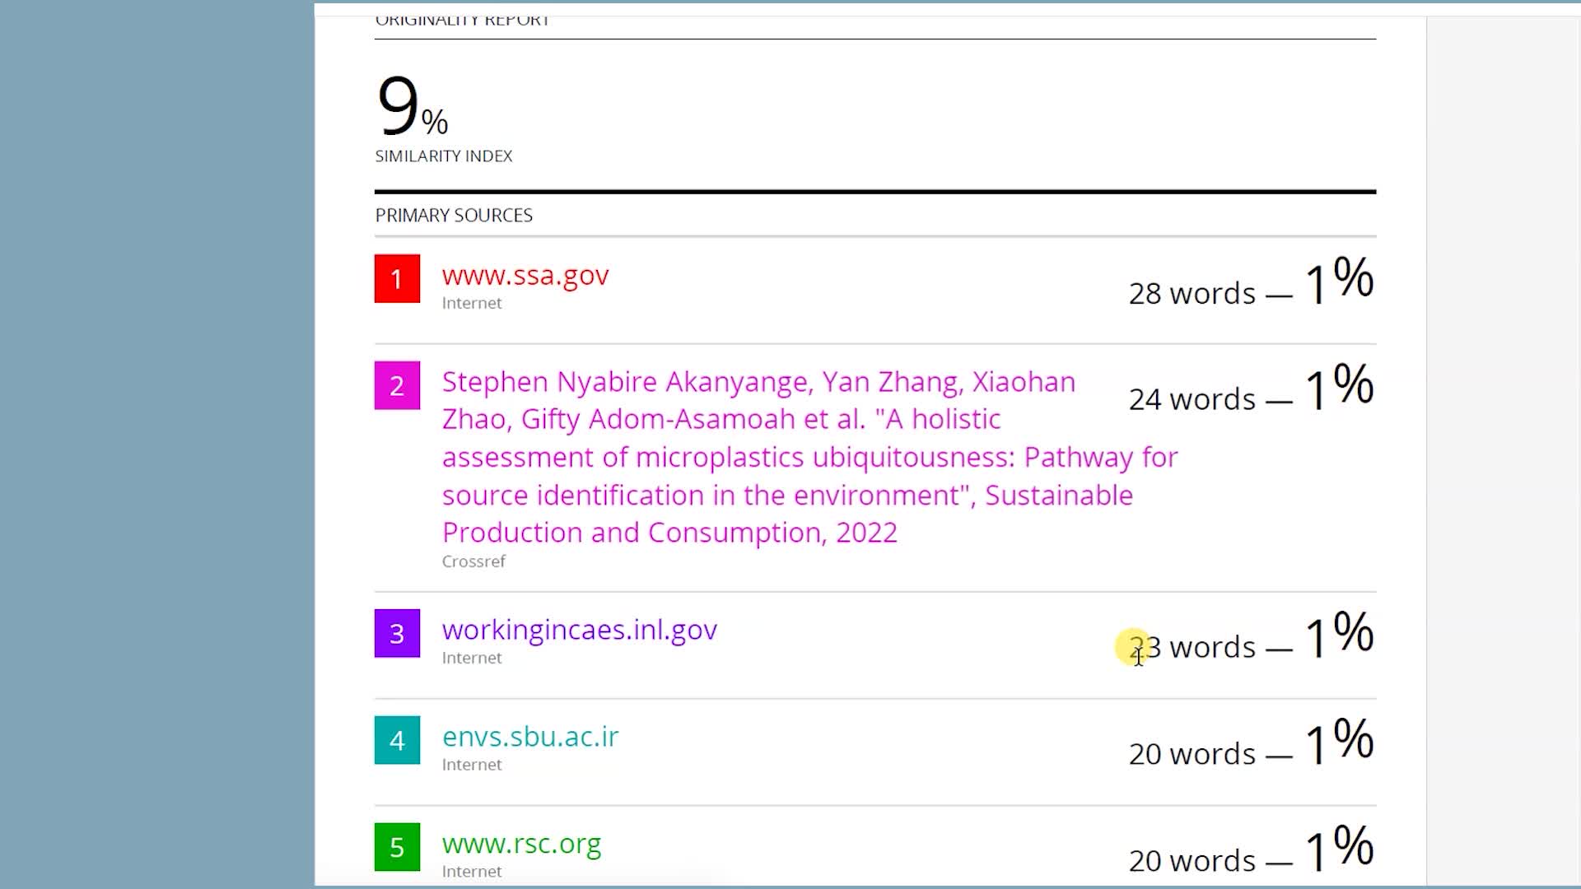Click the 20 words count for envs.sbu.ac.ir
Image resolution: width=1581 pixels, height=889 pixels.
tap(1192, 755)
